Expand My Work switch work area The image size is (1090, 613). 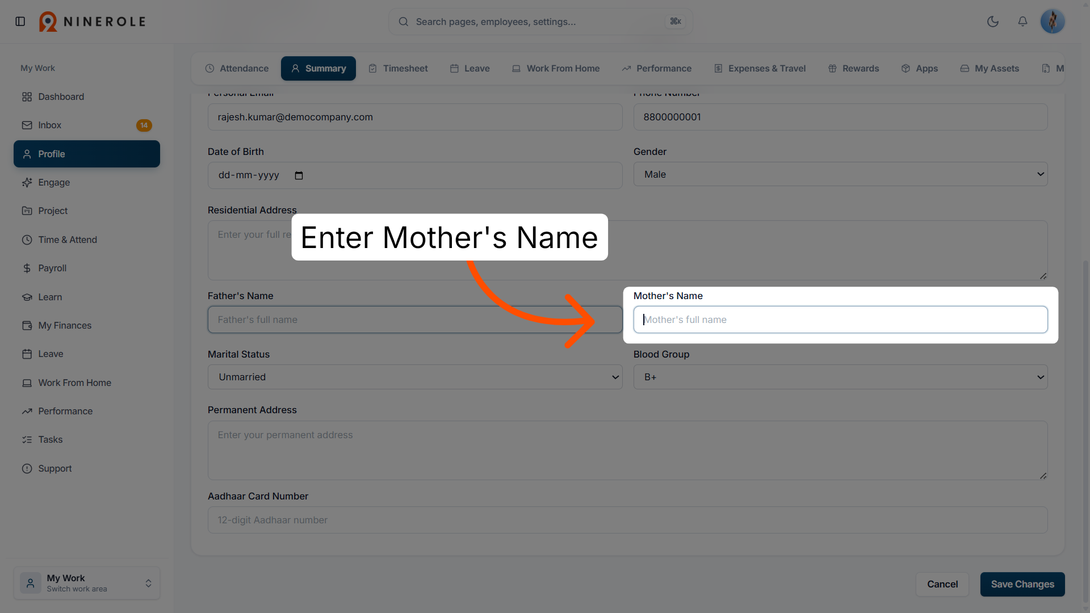[x=87, y=583]
